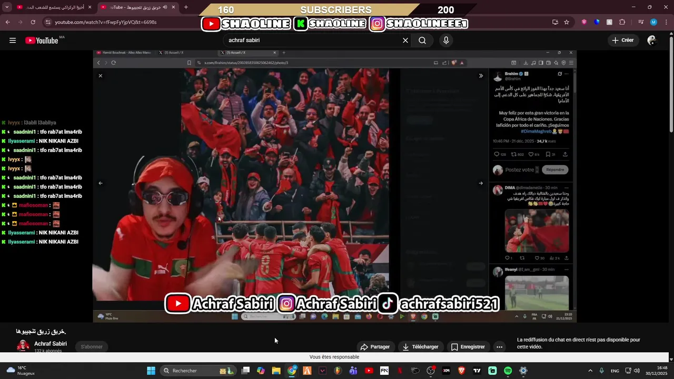The width and height of the screenshot is (674, 379).
Task: Go forward in the browser
Action: tap(20, 22)
